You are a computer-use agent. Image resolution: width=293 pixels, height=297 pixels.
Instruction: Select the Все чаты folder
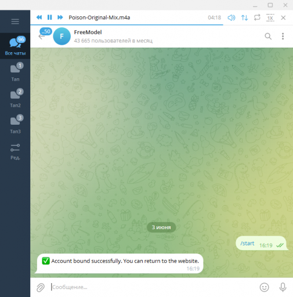(x=15, y=46)
